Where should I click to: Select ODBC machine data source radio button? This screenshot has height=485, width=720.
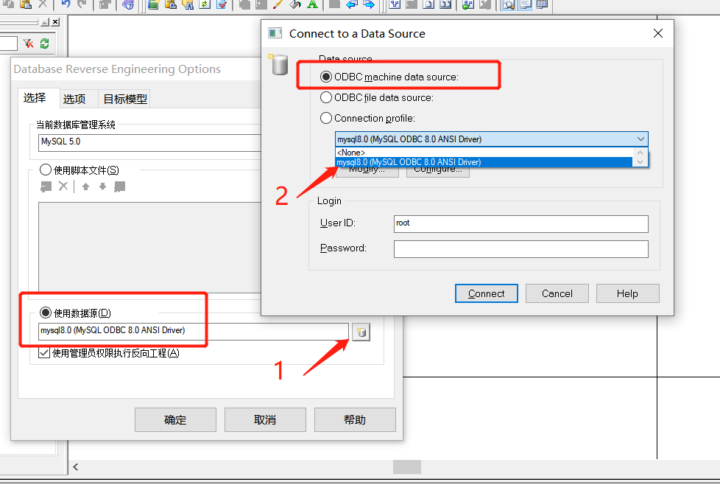(325, 77)
